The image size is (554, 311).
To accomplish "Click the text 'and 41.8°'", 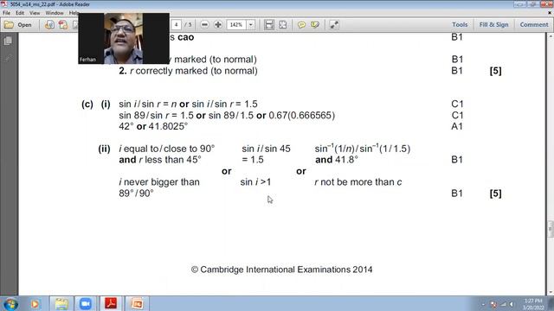I will 337,160.
